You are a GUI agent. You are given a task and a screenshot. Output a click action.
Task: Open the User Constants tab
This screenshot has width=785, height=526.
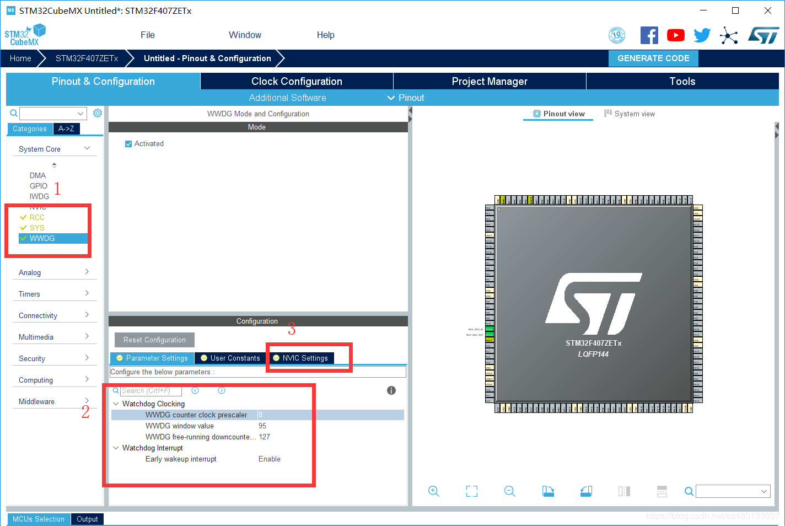(x=231, y=358)
